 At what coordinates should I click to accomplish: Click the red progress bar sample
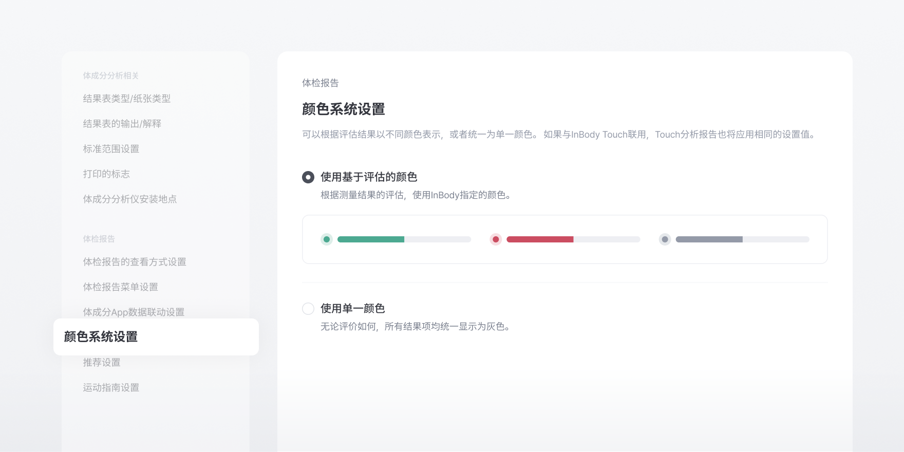coord(573,239)
